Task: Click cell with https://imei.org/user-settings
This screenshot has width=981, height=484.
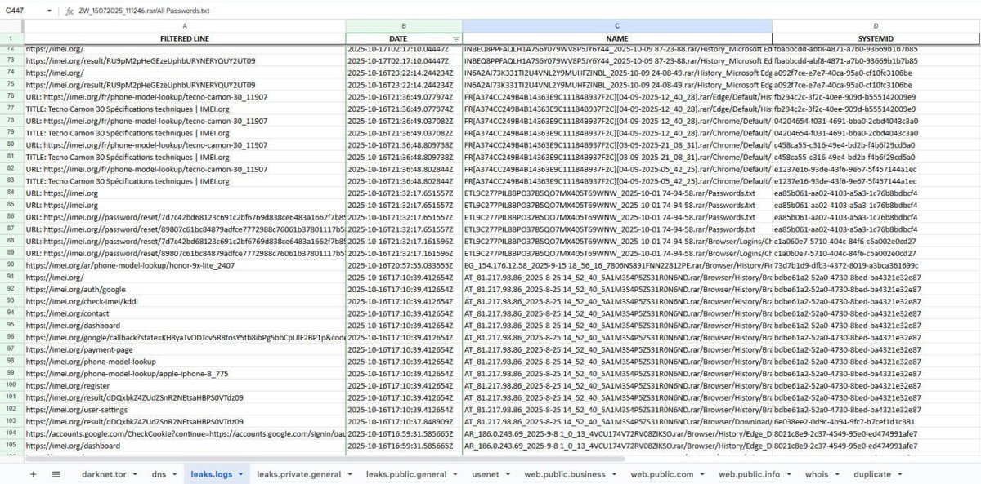Action: pos(185,410)
